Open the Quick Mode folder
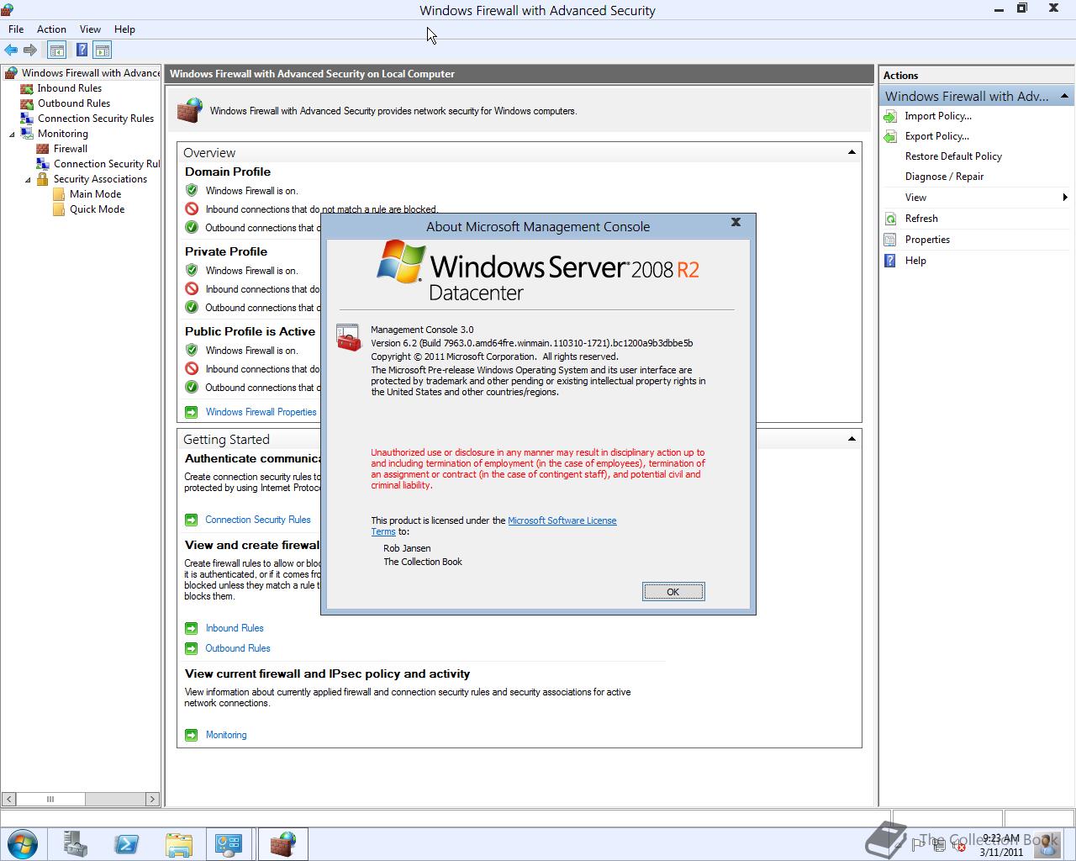The height and width of the screenshot is (861, 1076). (97, 209)
